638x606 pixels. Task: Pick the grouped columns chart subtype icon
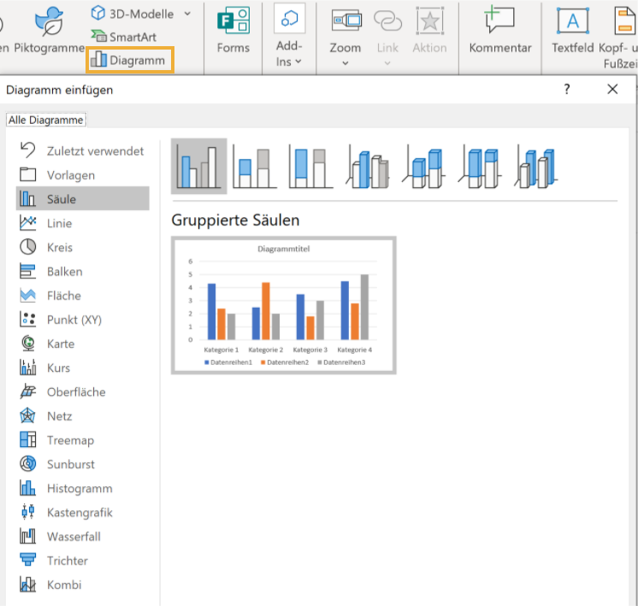(x=199, y=167)
